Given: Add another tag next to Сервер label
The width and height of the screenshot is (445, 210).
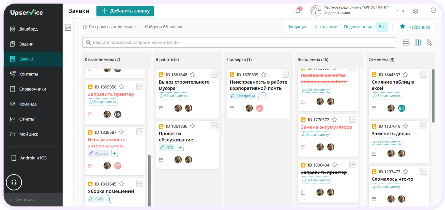Looking at the screenshot, I should click(x=115, y=153).
